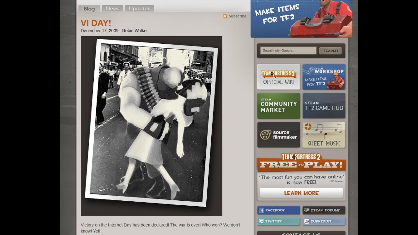Click the Reddit alien logo icon

307,221
